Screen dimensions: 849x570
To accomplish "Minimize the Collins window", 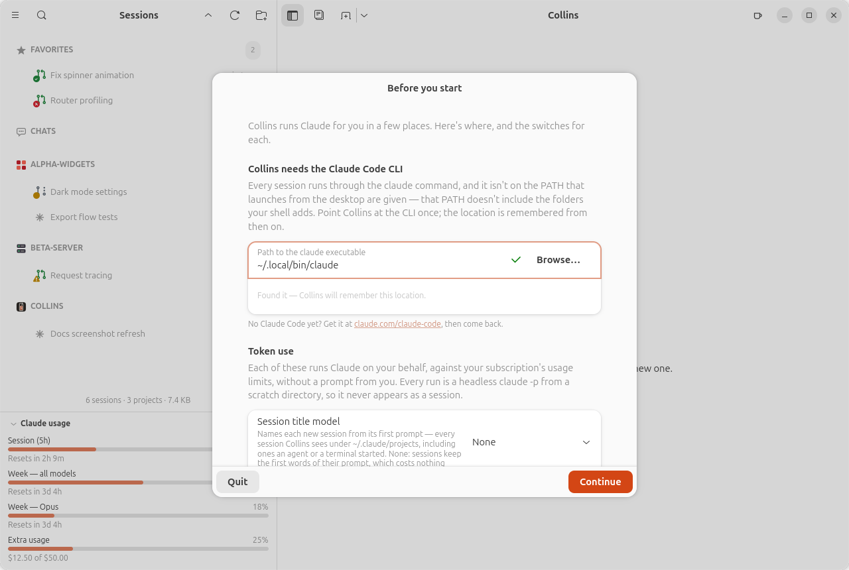I will pos(785,15).
